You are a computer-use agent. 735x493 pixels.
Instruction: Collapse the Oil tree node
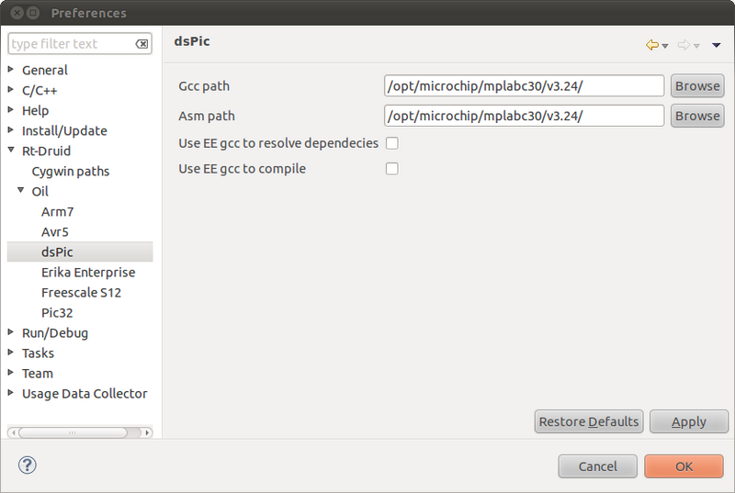coord(20,191)
